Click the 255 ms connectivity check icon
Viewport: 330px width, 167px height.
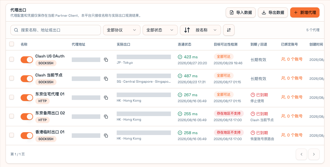click(x=180, y=114)
